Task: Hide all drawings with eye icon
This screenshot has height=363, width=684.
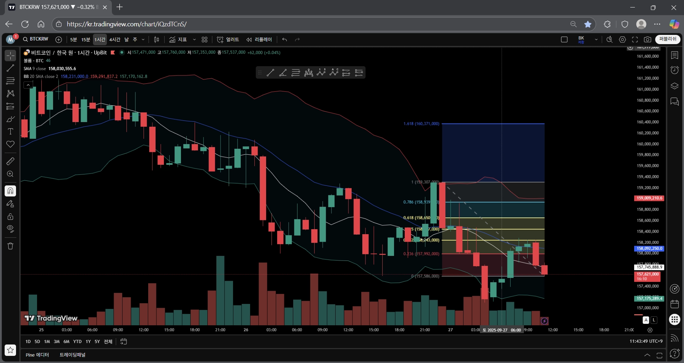Action: [10, 228]
